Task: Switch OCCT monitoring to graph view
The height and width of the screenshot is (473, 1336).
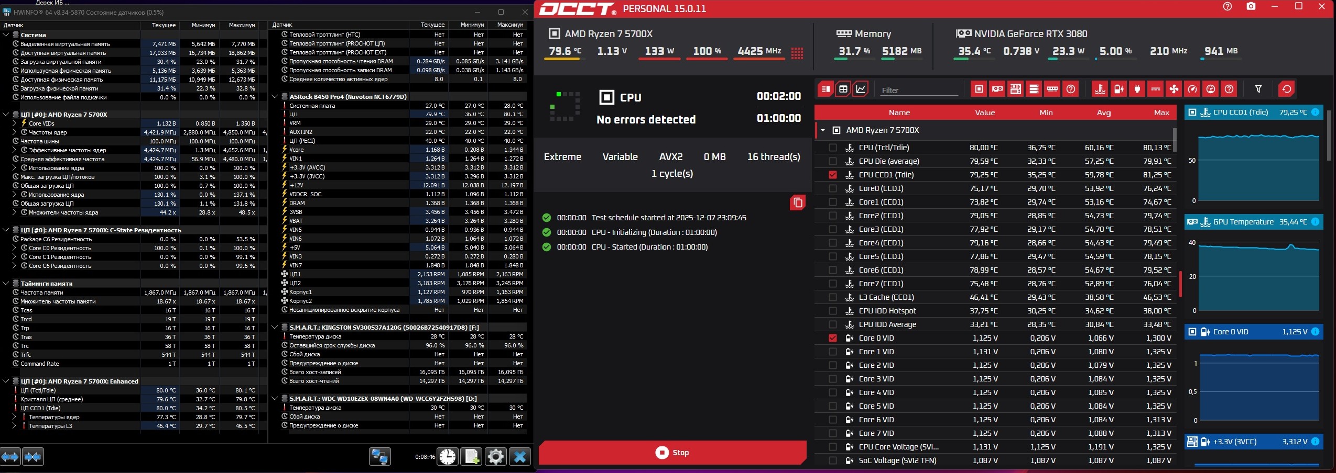Action: (861, 89)
